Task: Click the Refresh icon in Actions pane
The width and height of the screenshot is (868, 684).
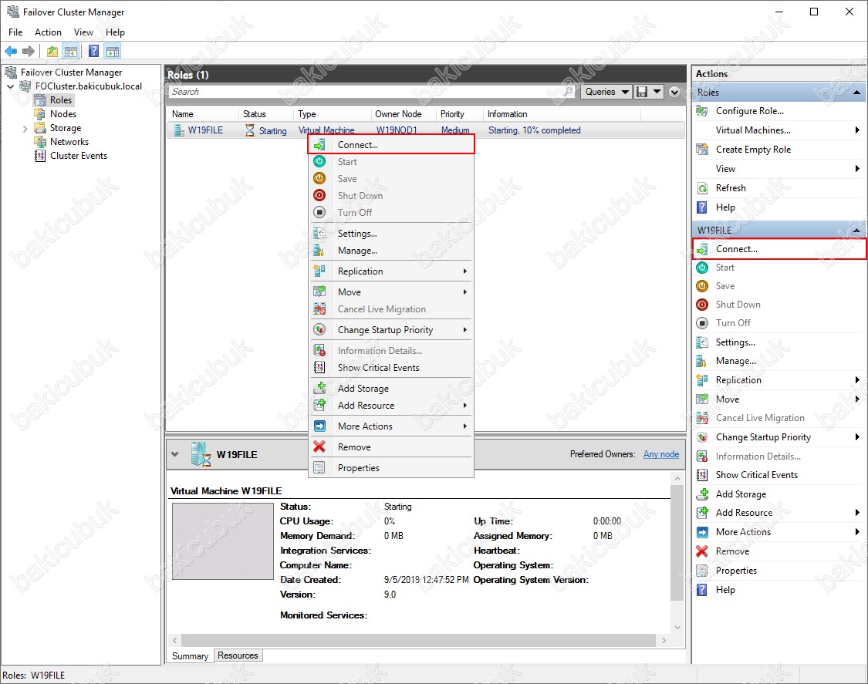Action: coord(702,188)
